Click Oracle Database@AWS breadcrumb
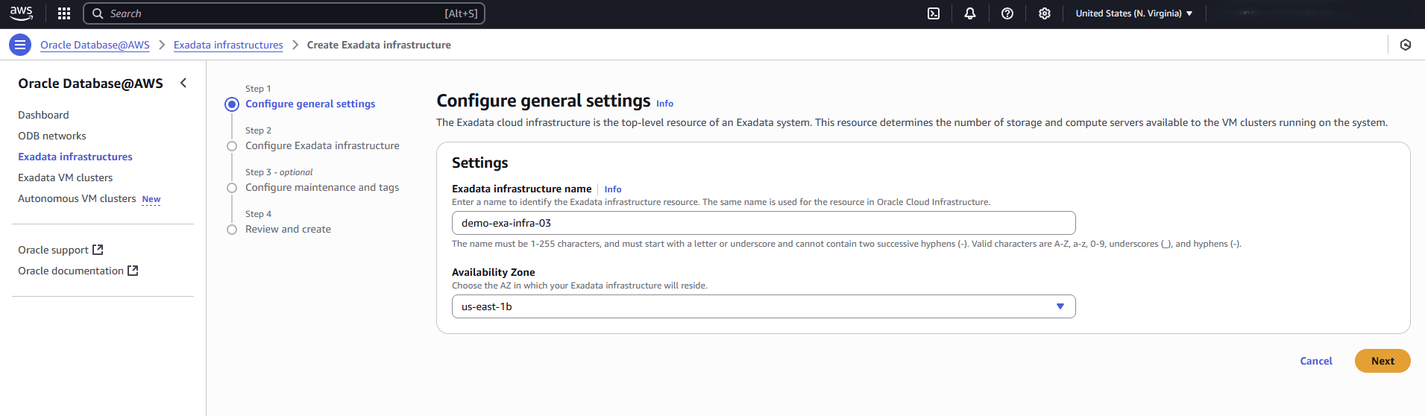Screen dimensions: 1425x416 click(95, 45)
